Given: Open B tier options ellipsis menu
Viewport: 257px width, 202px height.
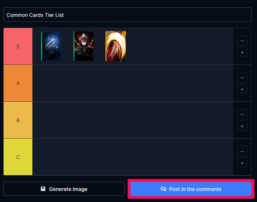Looking at the screenshot, I should point(242,114).
